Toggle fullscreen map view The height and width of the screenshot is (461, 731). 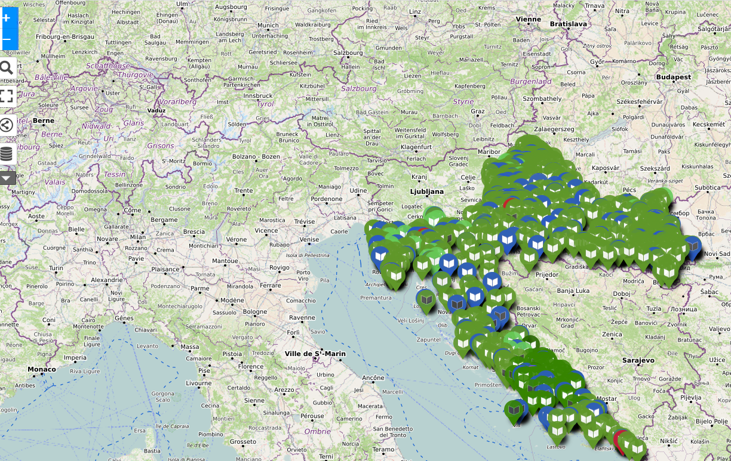[7, 95]
